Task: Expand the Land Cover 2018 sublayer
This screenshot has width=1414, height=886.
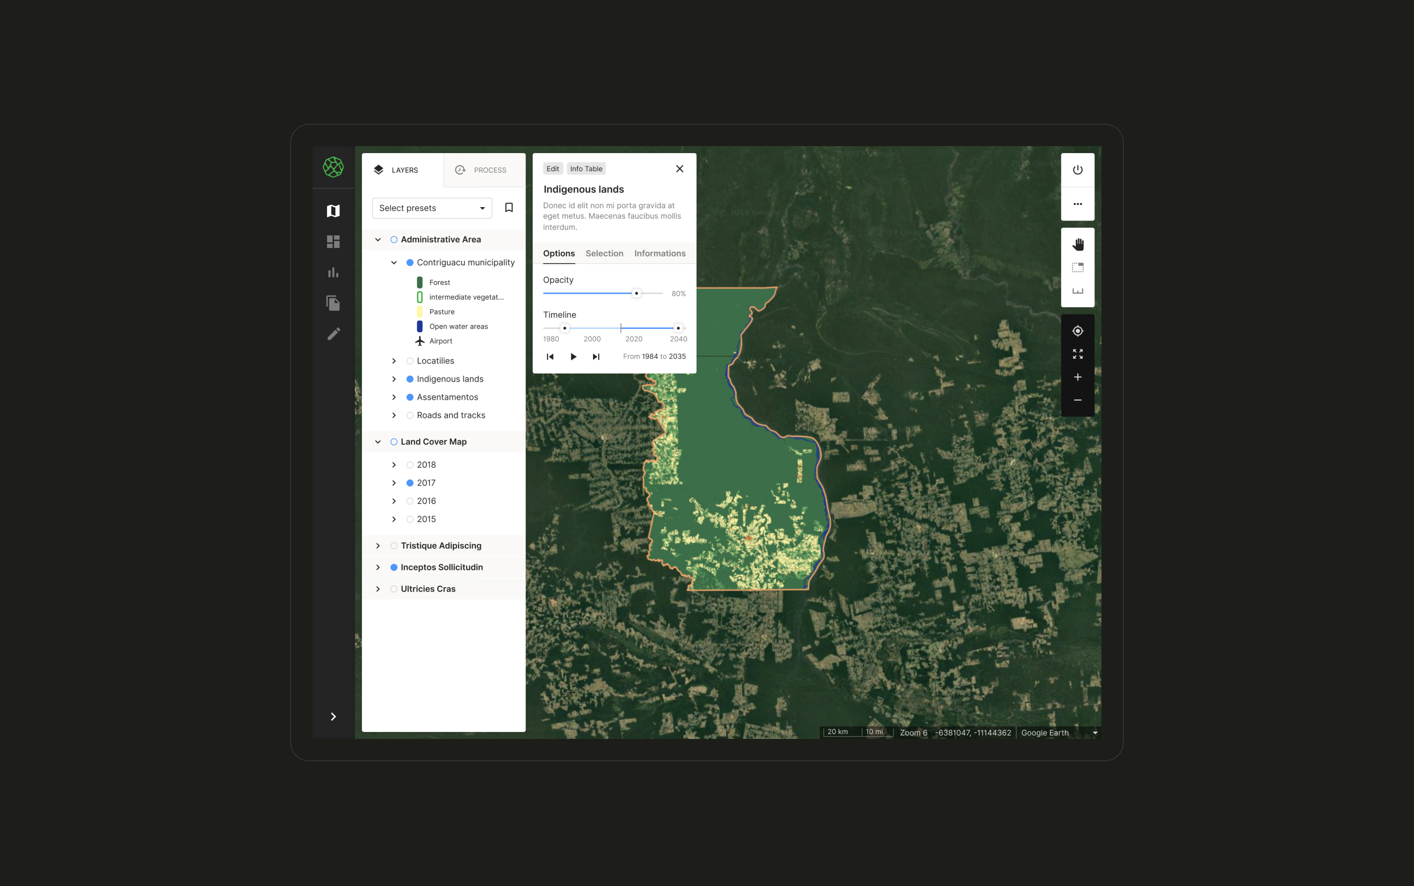Action: [x=394, y=464]
